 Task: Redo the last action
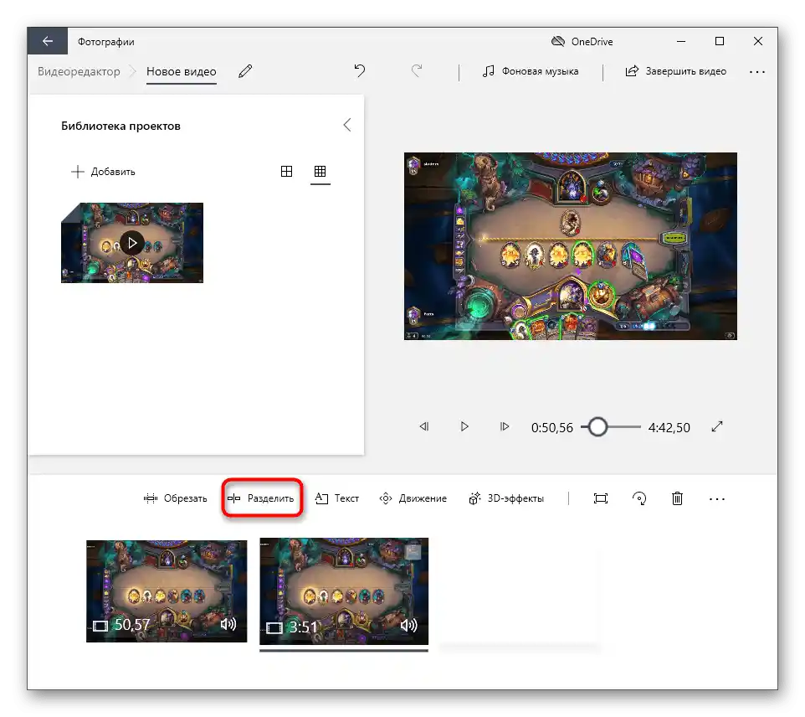tap(417, 70)
